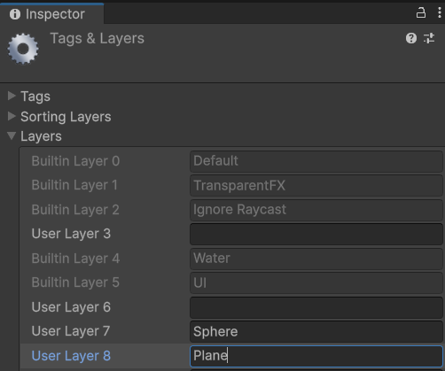Open the Tags & Layers help reference
This screenshot has width=445, height=371.
pos(411,38)
